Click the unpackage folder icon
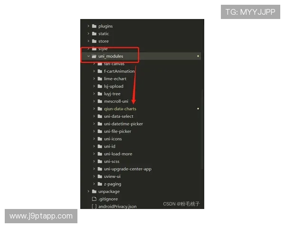The width and height of the screenshot is (285, 228). click(x=94, y=191)
